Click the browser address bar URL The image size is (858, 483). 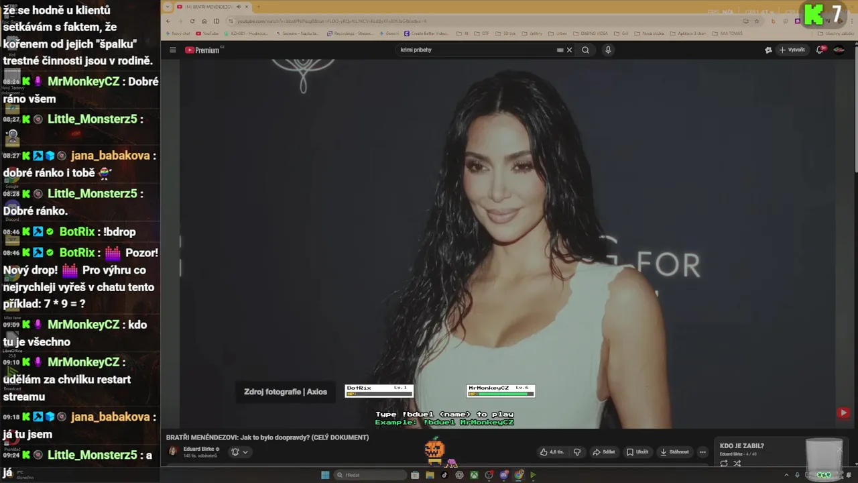[332, 21]
